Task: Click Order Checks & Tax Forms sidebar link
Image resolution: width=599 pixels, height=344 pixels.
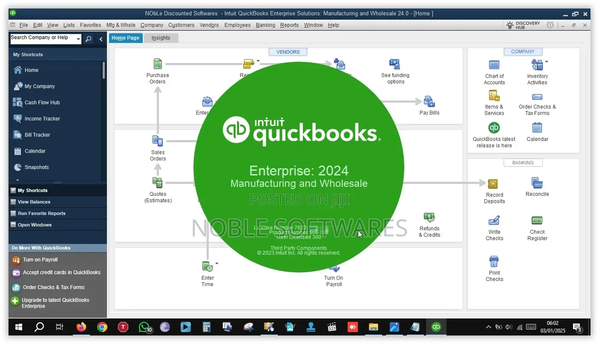Action: coord(53,287)
